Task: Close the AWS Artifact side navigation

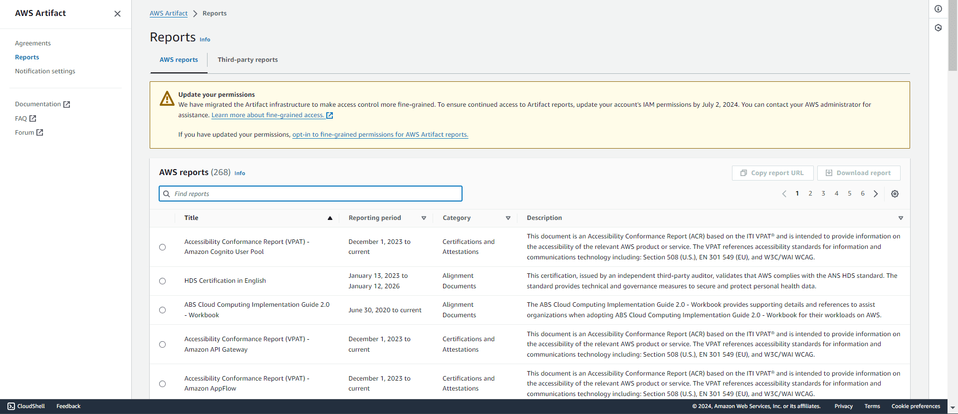Action: [x=117, y=13]
